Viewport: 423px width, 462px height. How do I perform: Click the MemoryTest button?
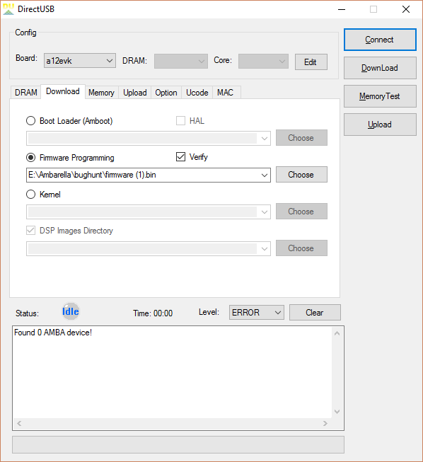click(x=380, y=96)
